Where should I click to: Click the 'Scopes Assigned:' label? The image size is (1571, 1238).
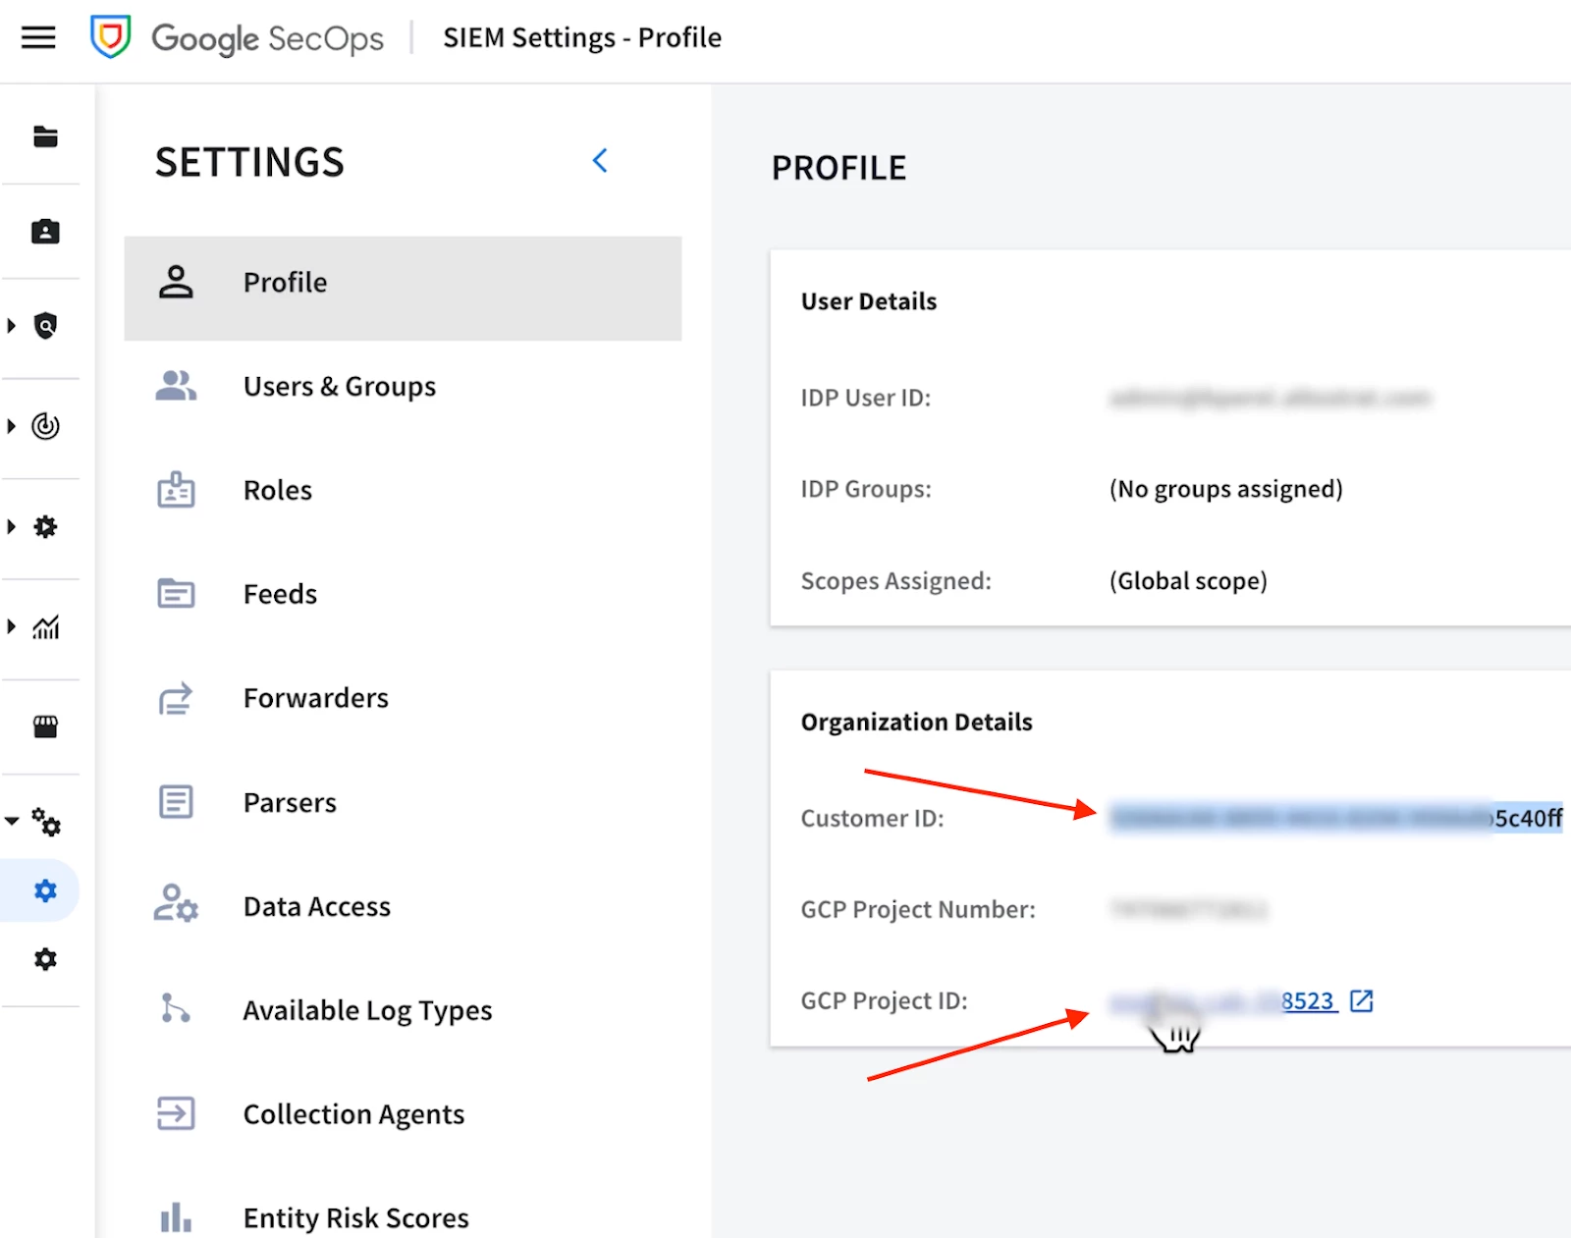[896, 581]
